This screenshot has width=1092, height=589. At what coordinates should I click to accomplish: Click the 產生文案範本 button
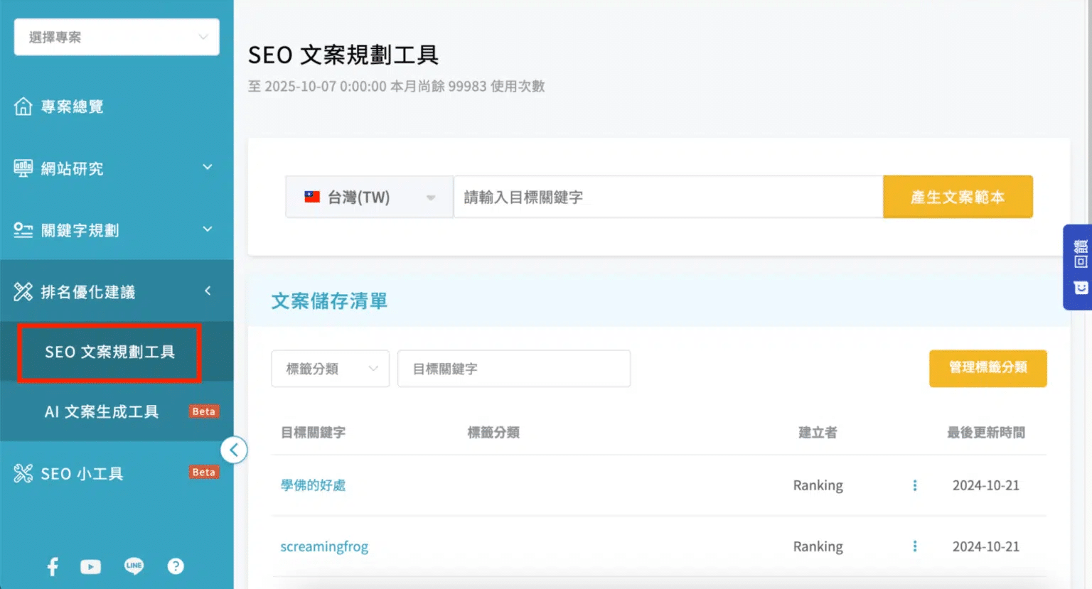point(957,197)
